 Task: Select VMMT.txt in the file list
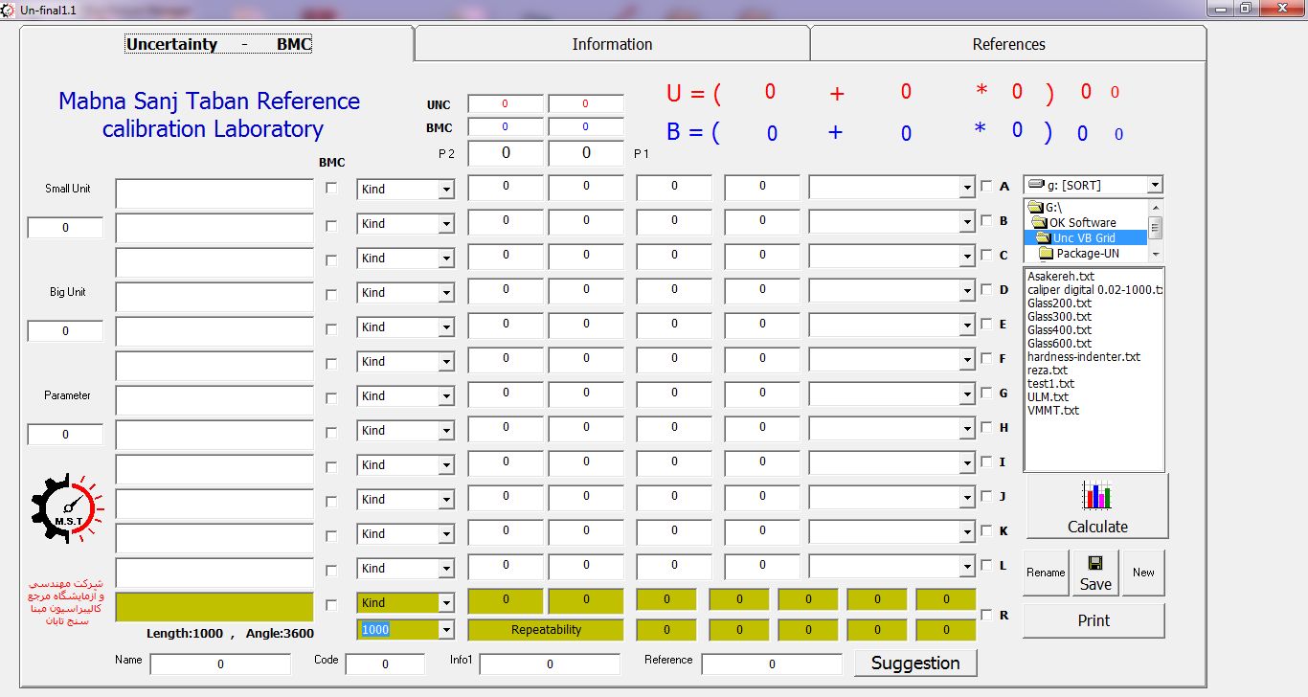(1052, 411)
